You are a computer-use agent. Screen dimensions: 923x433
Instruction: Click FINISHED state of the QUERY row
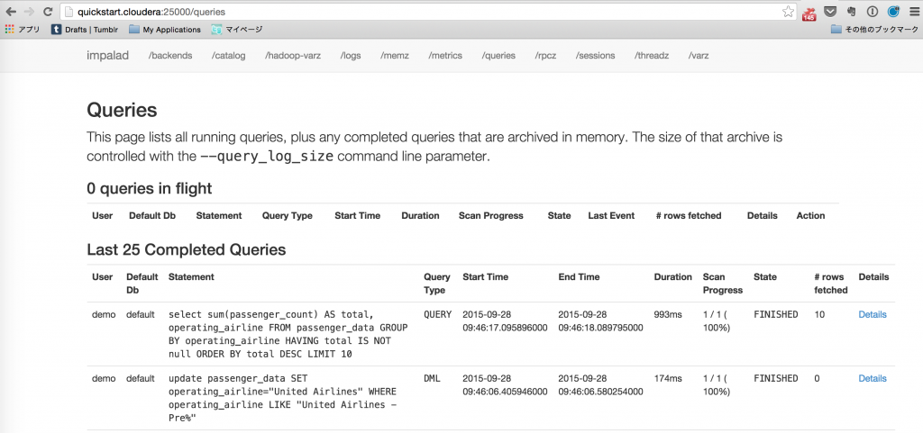776,314
